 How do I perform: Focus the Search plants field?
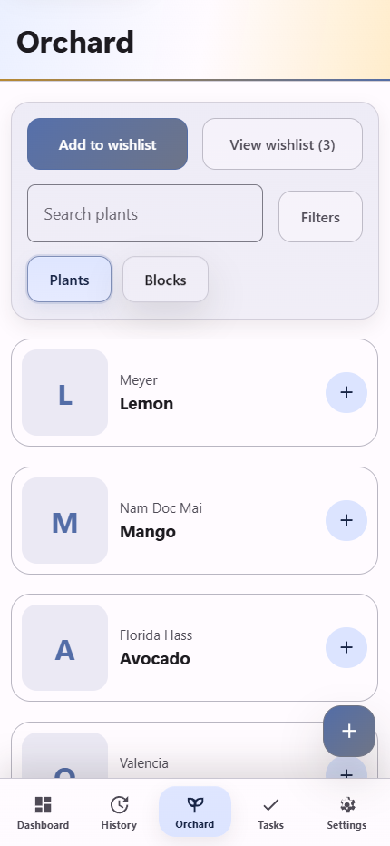[144, 213]
